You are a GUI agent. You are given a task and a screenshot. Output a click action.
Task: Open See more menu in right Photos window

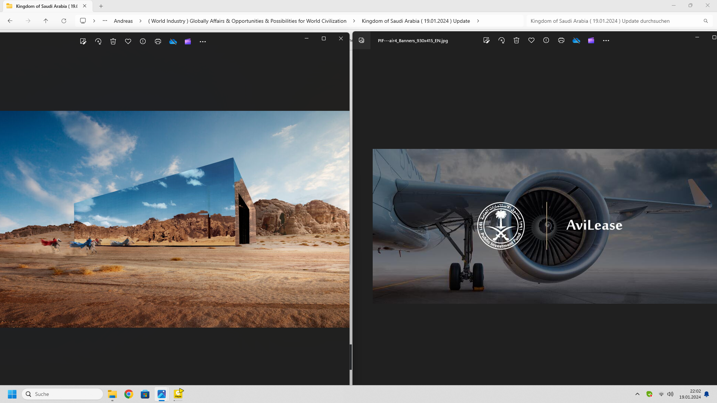(606, 40)
